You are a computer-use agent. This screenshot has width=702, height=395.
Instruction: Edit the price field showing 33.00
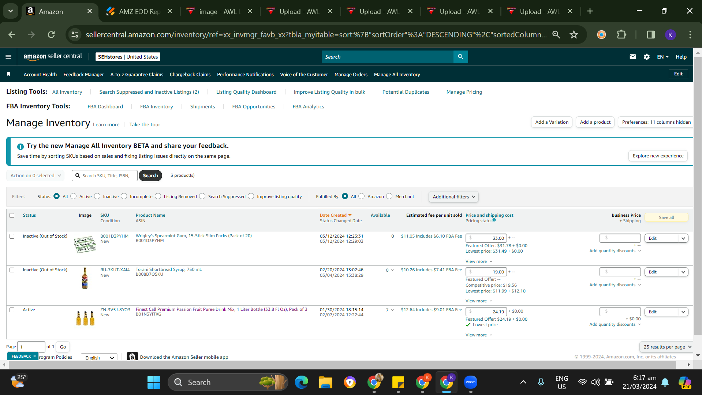[486, 238]
